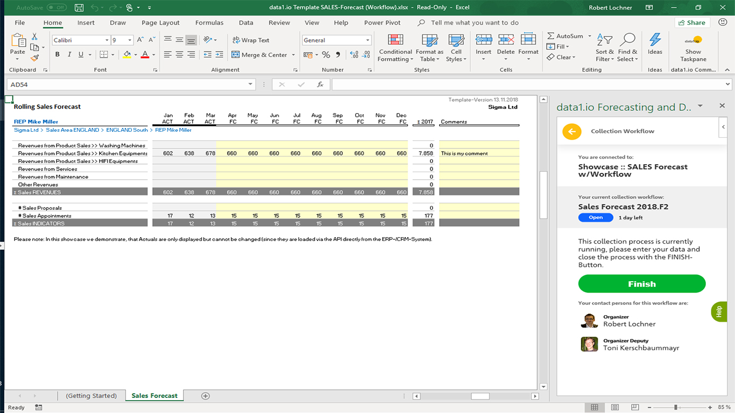Open the Name Box dropdown arrow

click(250, 84)
